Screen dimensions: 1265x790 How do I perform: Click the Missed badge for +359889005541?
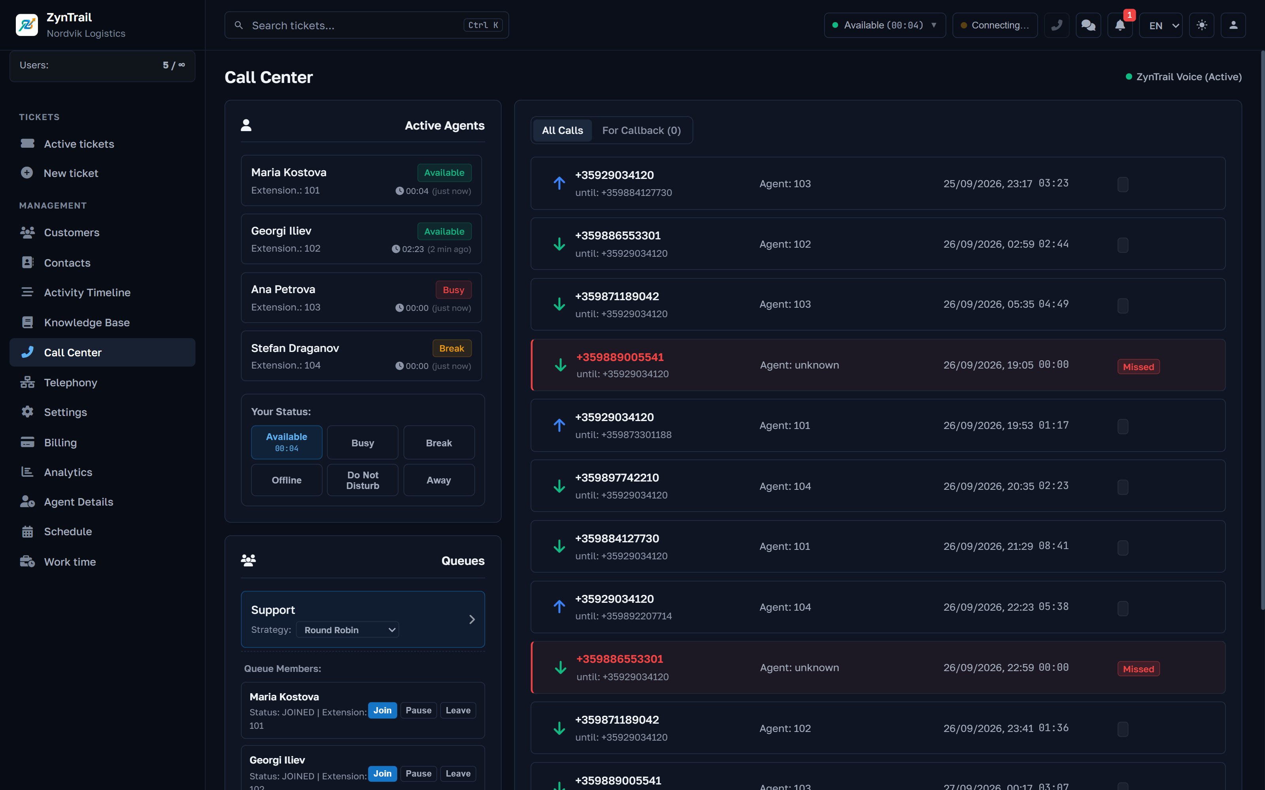(x=1138, y=366)
